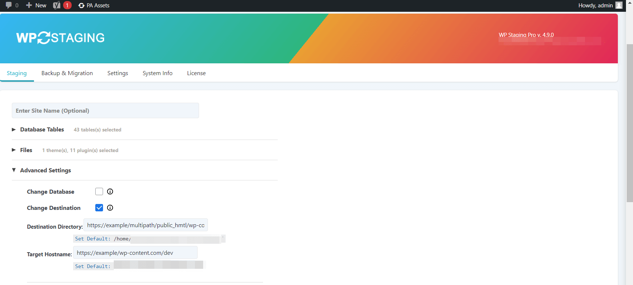Click the page vertical scrollbar thumb
Image resolution: width=633 pixels, height=285 pixels.
tap(630, 123)
